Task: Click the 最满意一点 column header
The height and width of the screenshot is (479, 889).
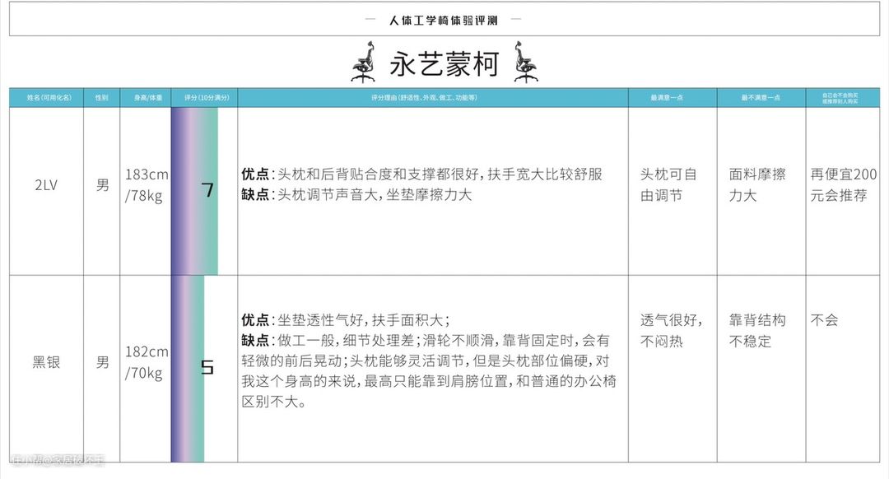Action: coord(672,97)
